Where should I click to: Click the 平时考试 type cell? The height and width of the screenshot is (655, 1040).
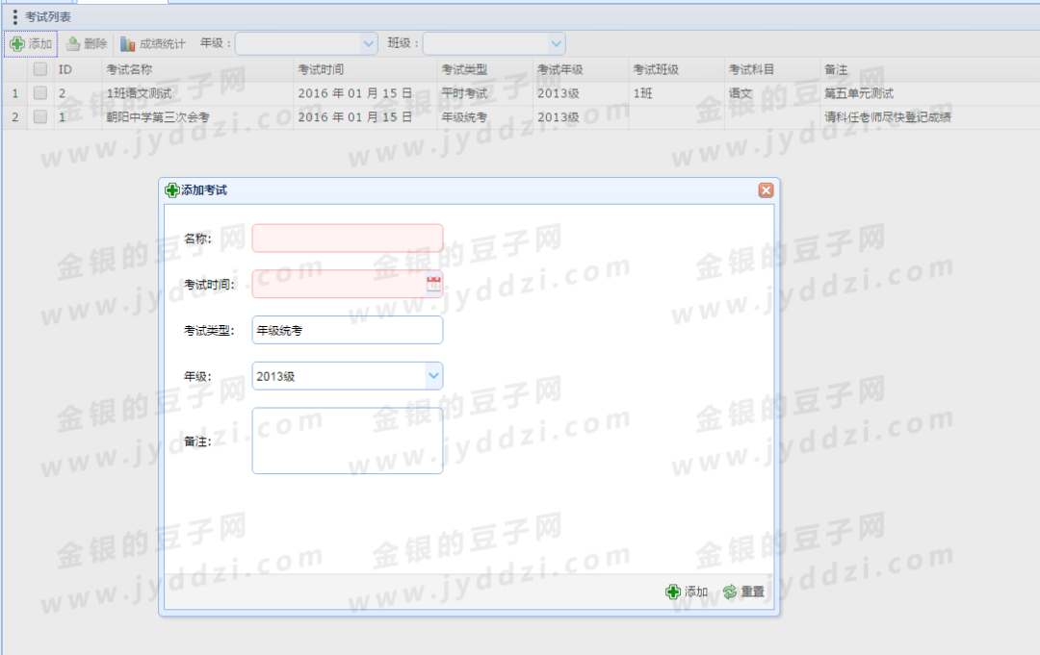[x=484, y=93]
